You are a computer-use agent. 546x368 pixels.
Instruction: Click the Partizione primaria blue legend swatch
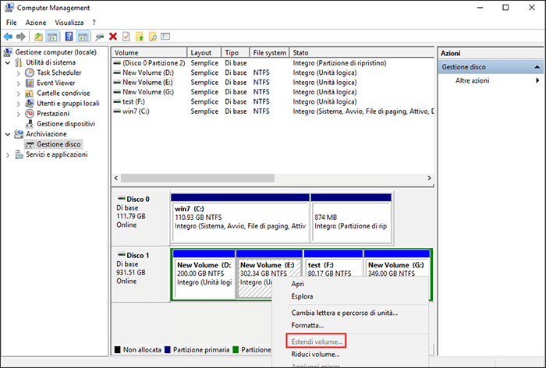[167, 349]
